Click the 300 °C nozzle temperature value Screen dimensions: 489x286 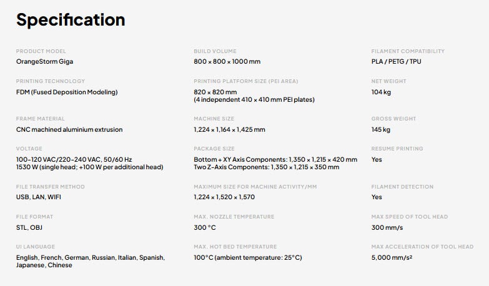pos(205,227)
